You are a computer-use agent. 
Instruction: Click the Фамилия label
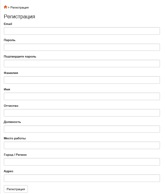tap(11, 73)
